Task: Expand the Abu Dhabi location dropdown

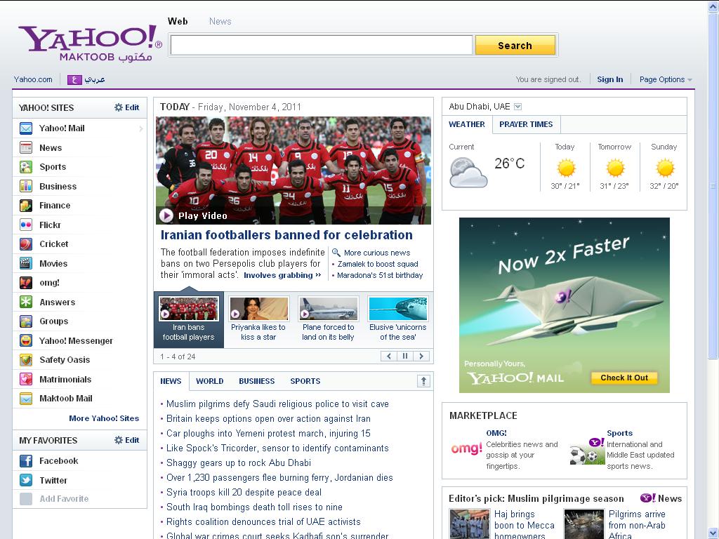Action: pyautogui.click(x=518, y=107)
